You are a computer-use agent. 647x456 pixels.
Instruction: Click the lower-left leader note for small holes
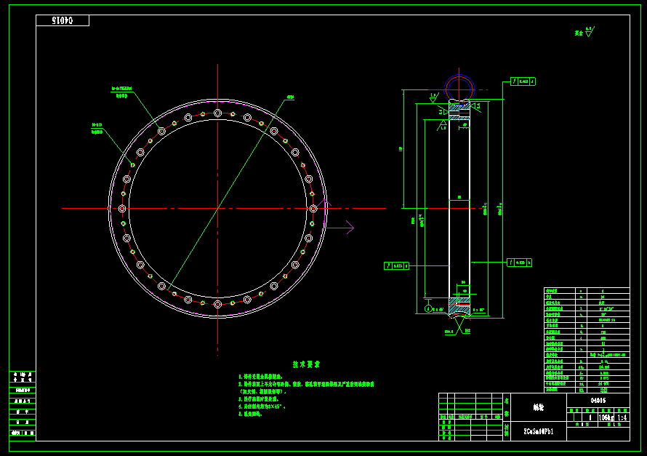(x=97, y=128)
